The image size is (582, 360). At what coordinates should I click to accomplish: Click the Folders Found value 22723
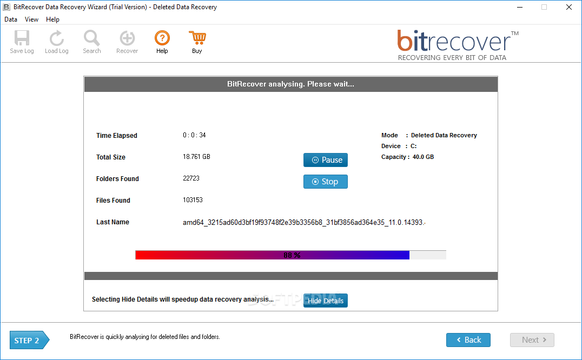(x=191, y=178)
